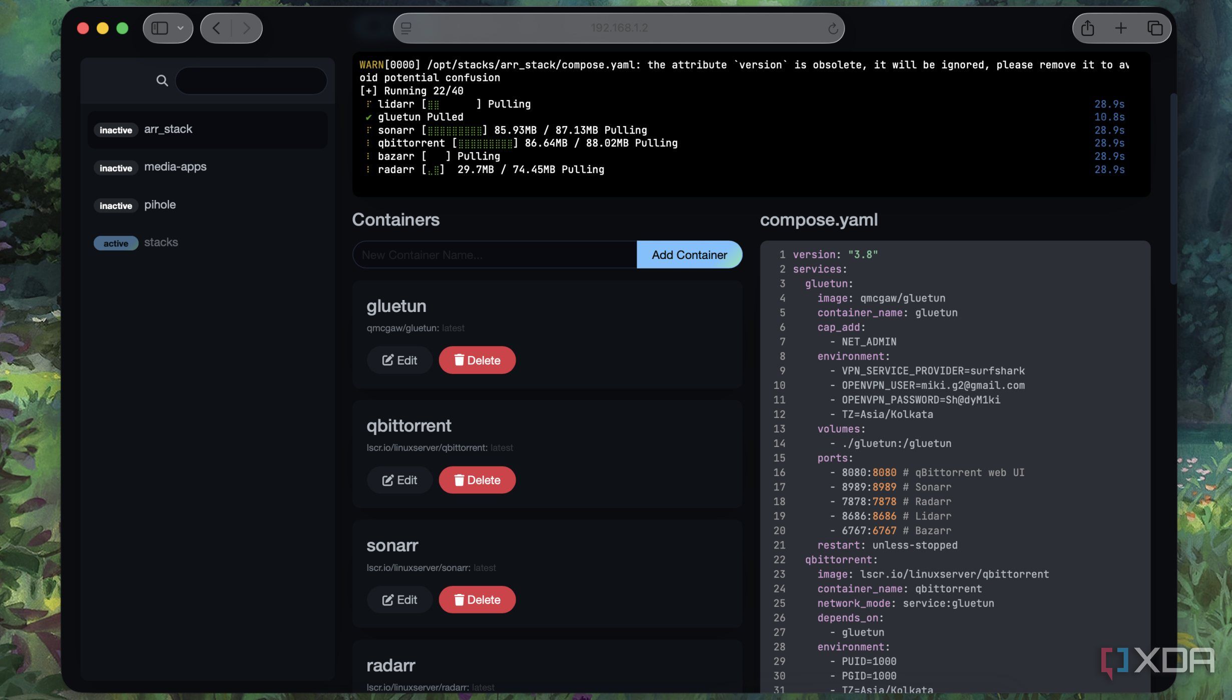Click the page settings icon in address bar
This screenshot has height=700, width=1232.
[x=406, y=28]
